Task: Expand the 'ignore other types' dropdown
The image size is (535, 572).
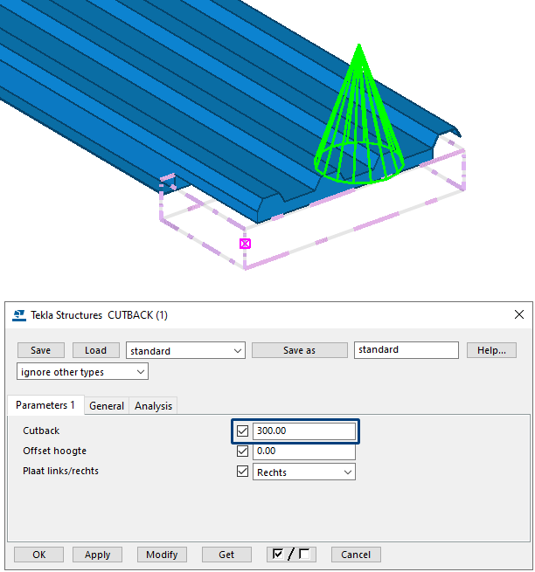Action: [83, 372]
